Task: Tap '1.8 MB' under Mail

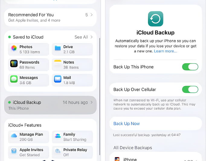Action: [69, 83]
